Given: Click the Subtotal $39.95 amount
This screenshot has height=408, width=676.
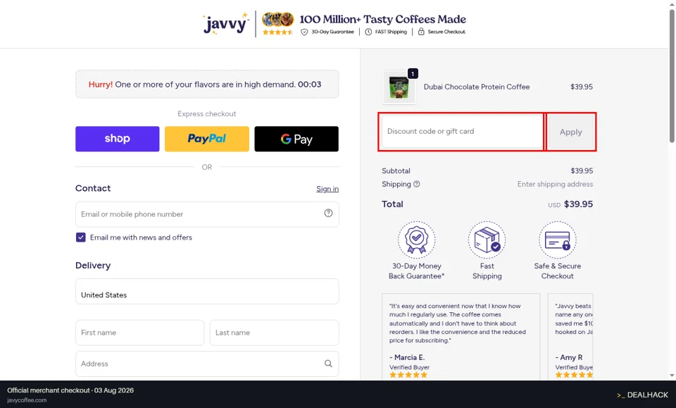Looking at the screenshot, I should point(582,171).
